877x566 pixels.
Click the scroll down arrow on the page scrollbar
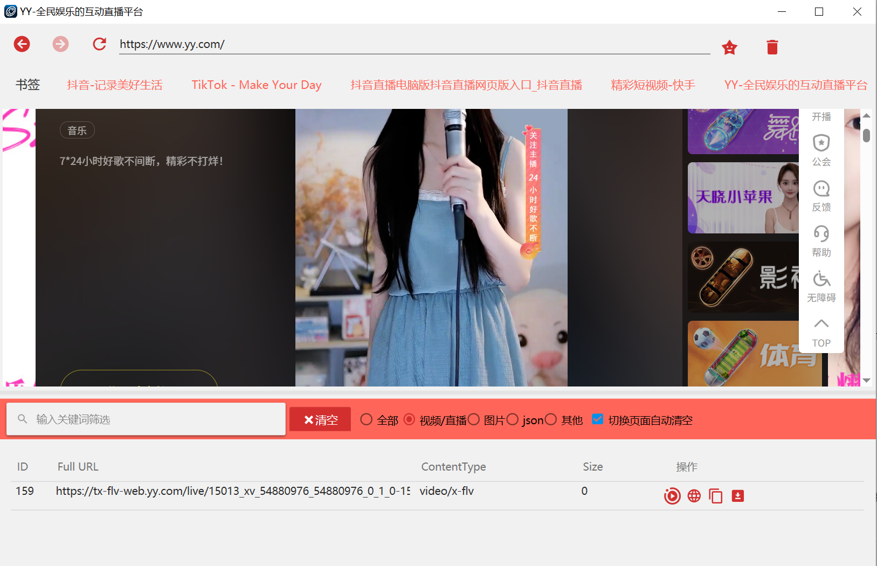866,381
